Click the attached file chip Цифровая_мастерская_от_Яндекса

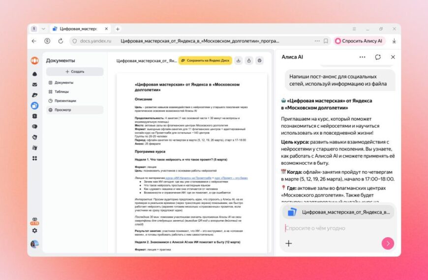pyautogui.click(x=338, y=212)
